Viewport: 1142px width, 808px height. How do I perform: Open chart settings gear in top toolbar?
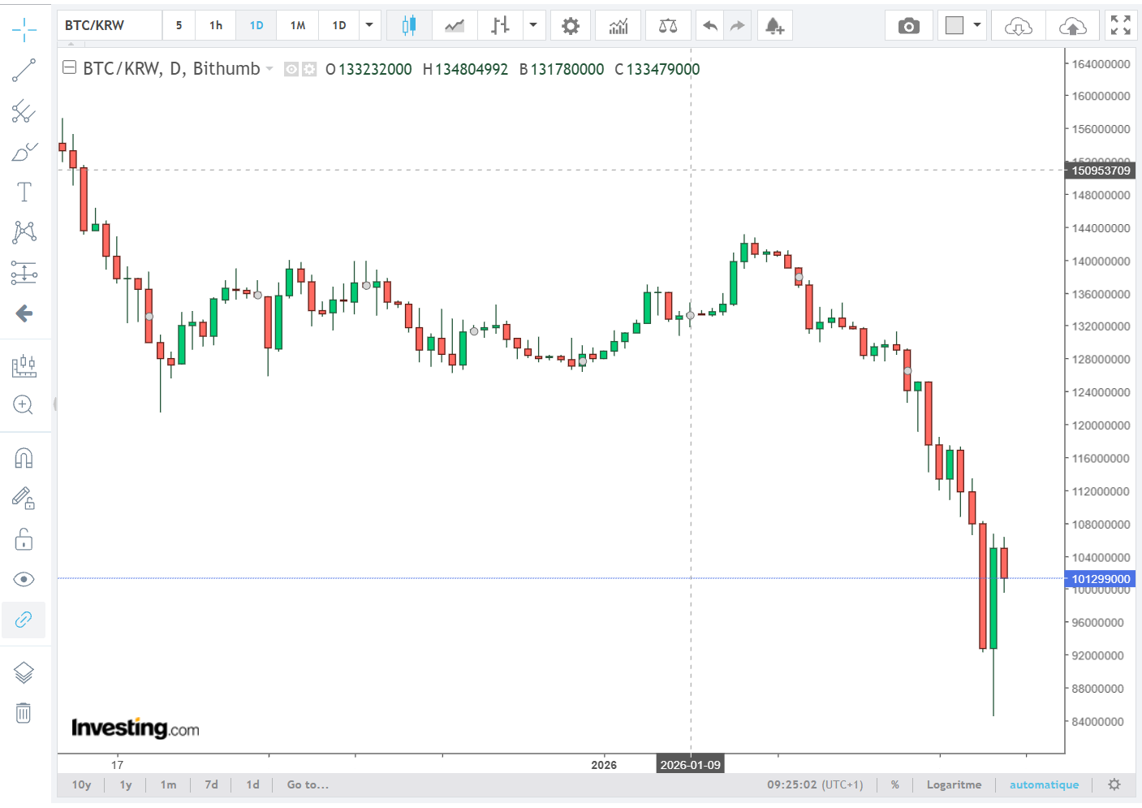click(x=571, y=26)
